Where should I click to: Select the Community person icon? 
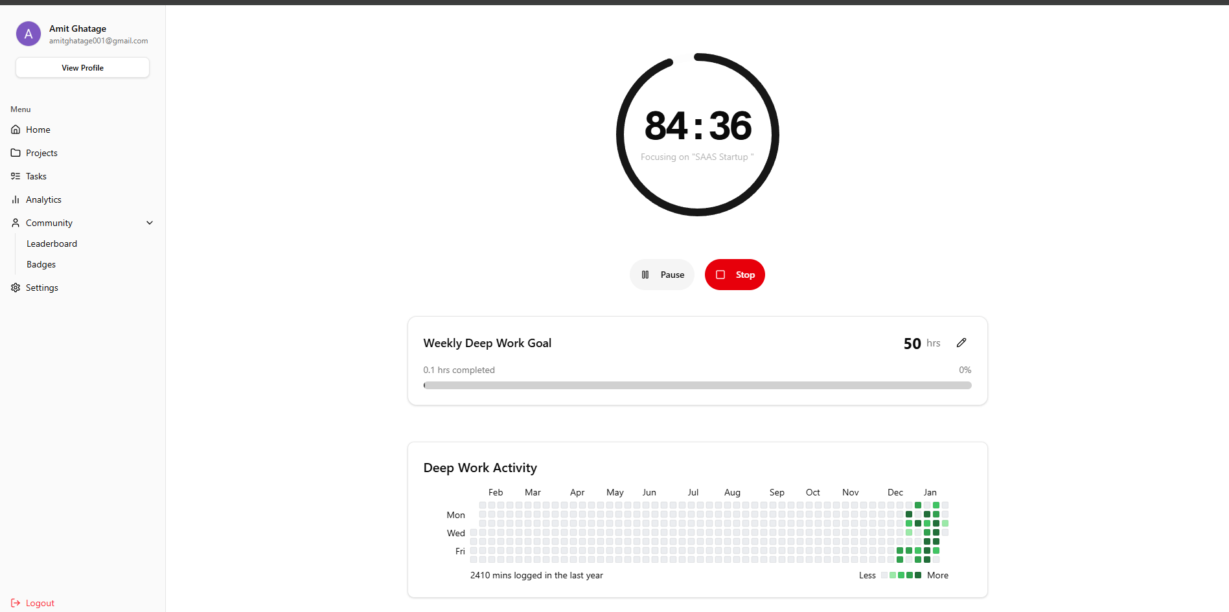[x=15, y=223]
